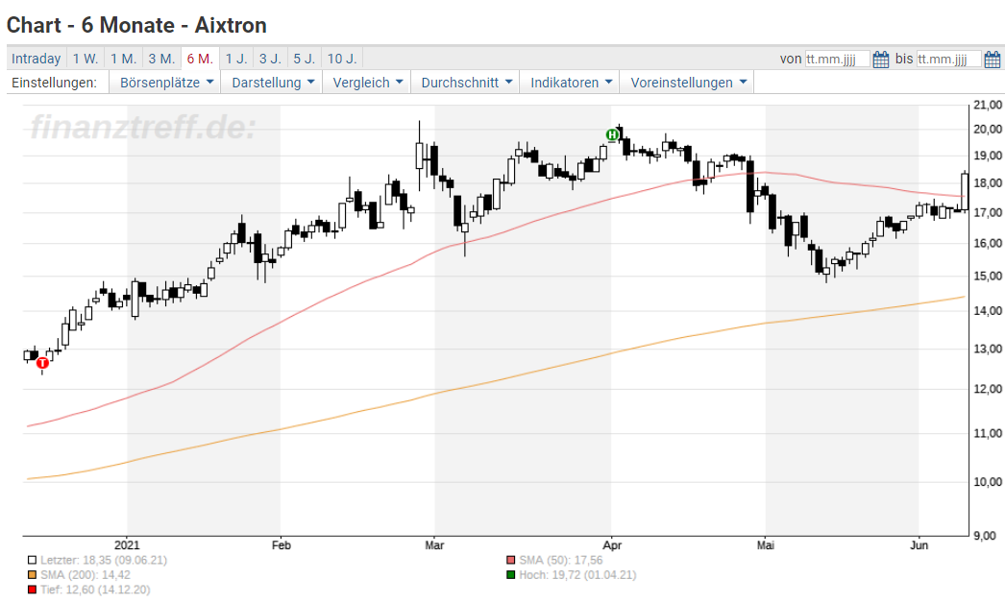
Task: Select the 6 M. time range tab
Action: (200, 59)
